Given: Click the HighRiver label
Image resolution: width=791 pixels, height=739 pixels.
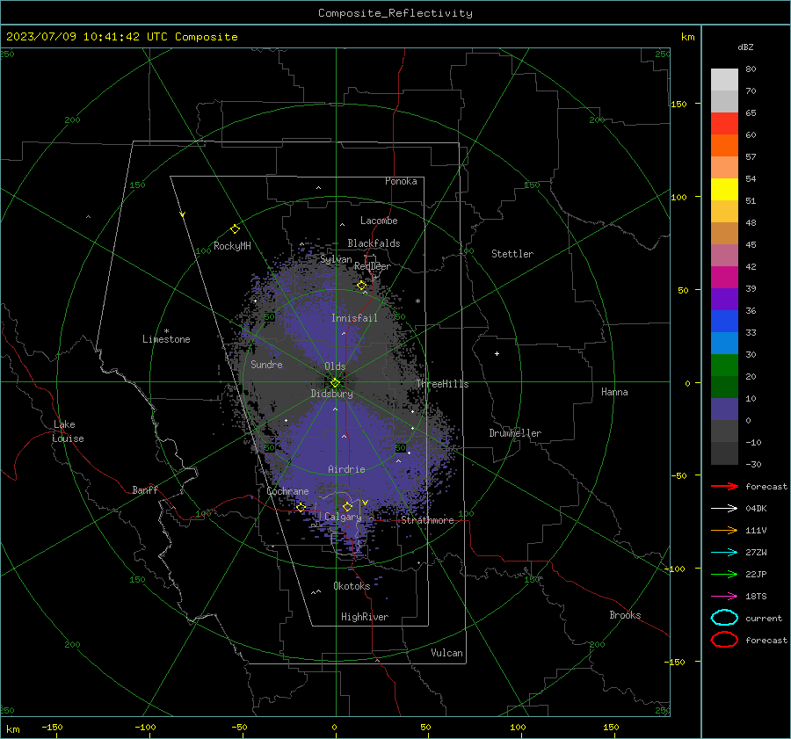Looking at the screenshot, I should [365, 617].
